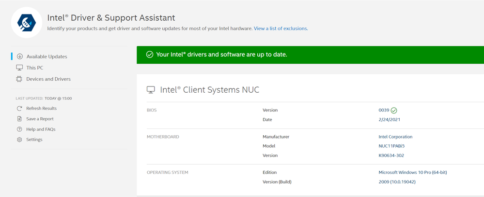484x197 pixels.
Task: Click the Refresh Results circular arrow icon
Action: (19, 108)
